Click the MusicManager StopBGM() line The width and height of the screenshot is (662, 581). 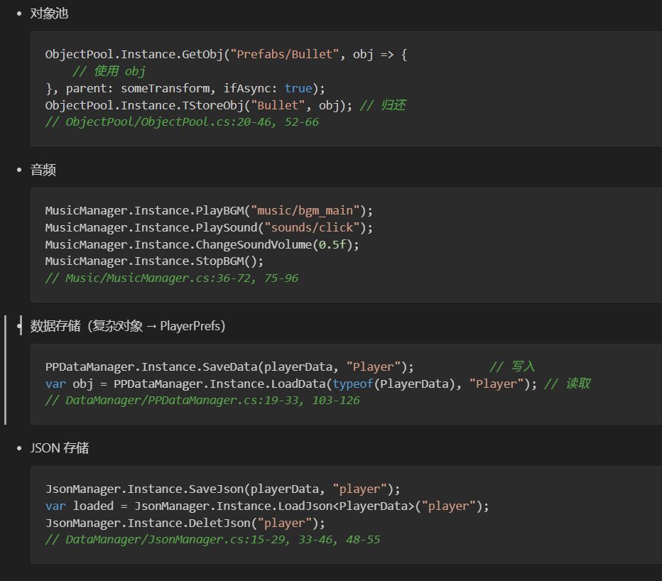click(x=154, y=261)
